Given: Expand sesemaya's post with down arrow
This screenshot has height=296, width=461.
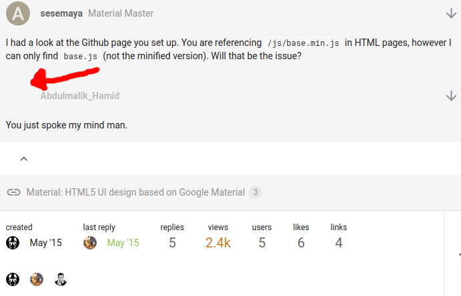Looking at the screenshot, I should [451, 13].
